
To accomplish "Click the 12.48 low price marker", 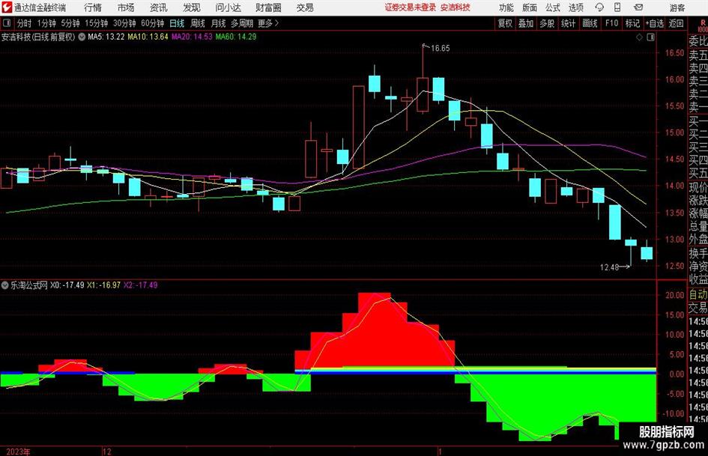I will pyautogui.click(x=609, y=267).
